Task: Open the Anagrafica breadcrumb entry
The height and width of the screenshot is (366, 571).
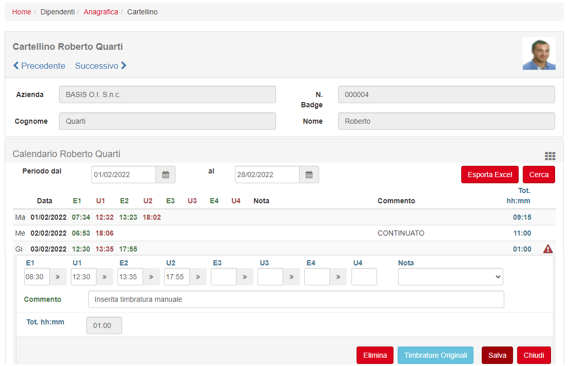Action: (x=101, y=11)
